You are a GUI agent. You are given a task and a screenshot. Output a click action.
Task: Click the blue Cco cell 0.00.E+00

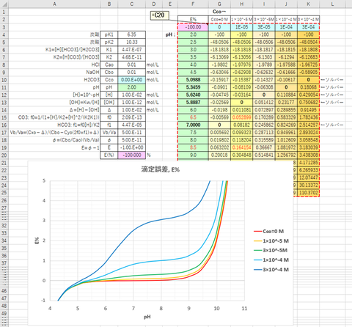pos(131,80)
